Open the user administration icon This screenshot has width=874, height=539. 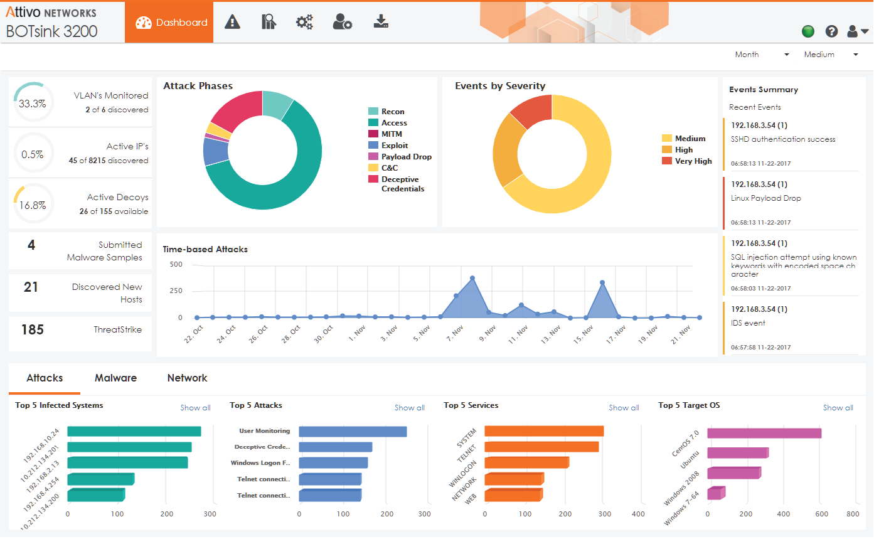[342, 23]
